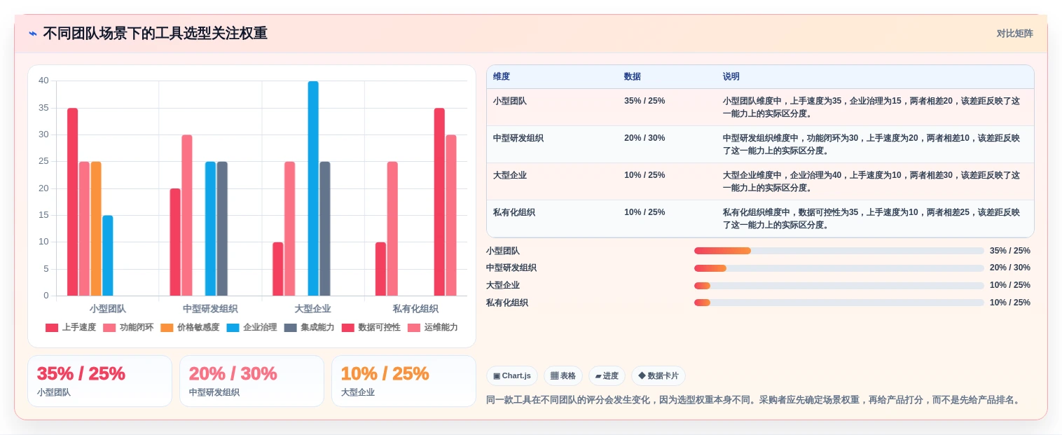Click the 小型团队 chart axis label
The width and height of the screenshot is (1062, 435).
(108, 309)
